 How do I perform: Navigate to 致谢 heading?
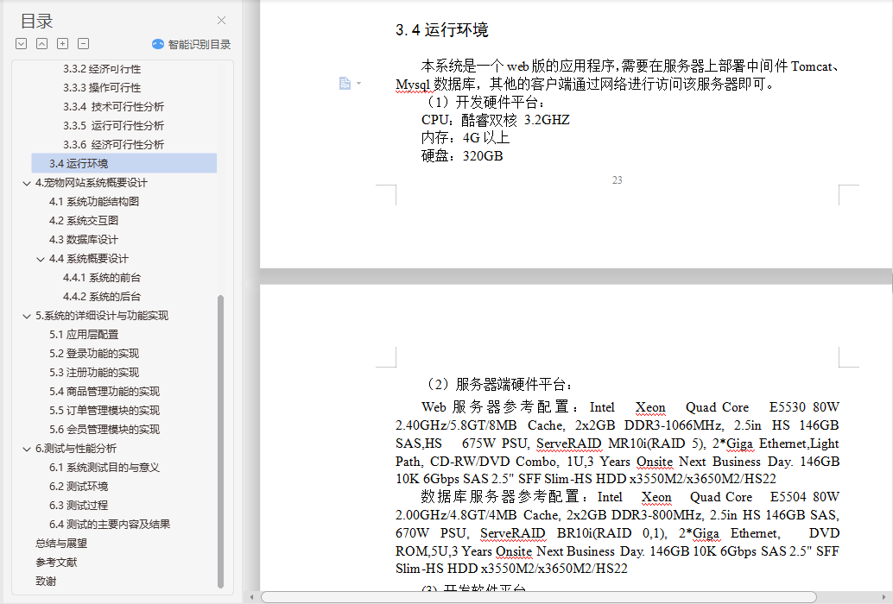tap(46, 582)
